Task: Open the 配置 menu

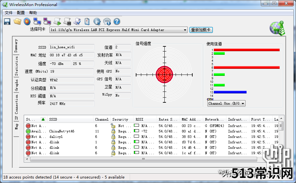Action: point(21,12)
